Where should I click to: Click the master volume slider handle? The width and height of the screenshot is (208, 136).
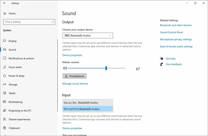click(106, 68)
